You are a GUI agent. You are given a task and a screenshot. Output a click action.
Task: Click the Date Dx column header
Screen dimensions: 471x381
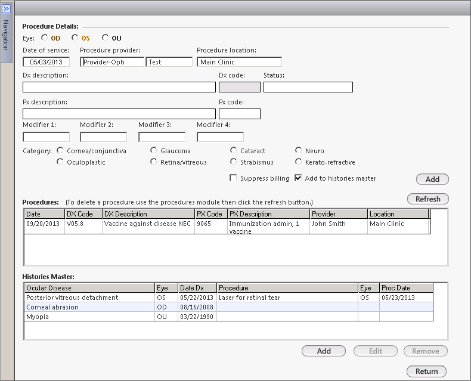pyautogui.click(x=197, y=288)
